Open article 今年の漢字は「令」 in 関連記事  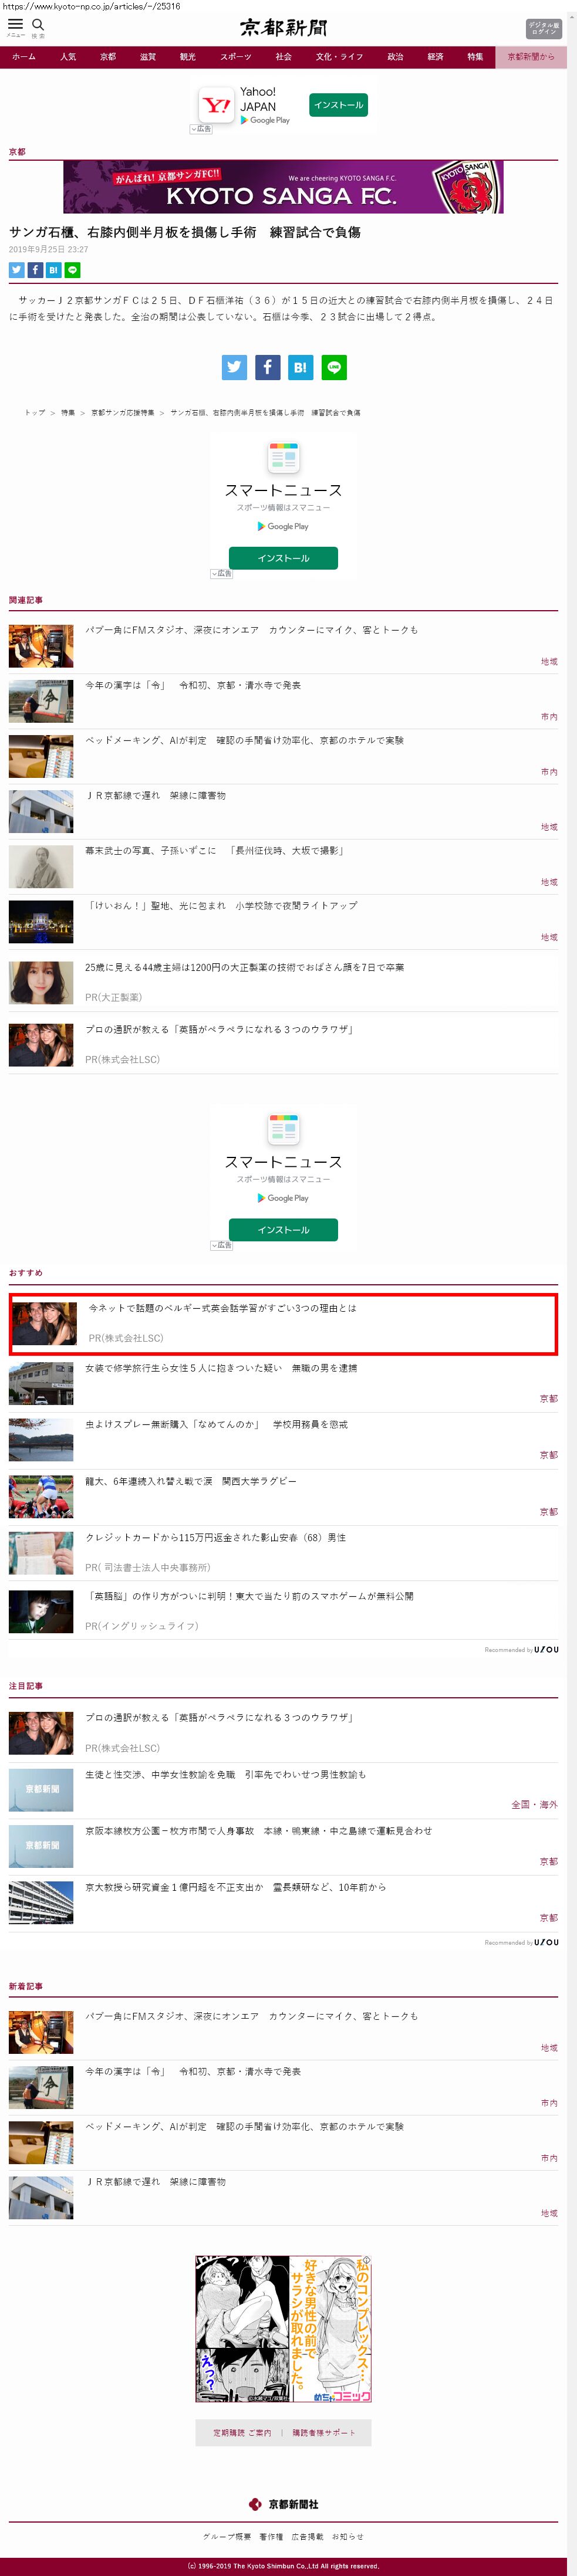pyautogui.click(x=193, y=686)
